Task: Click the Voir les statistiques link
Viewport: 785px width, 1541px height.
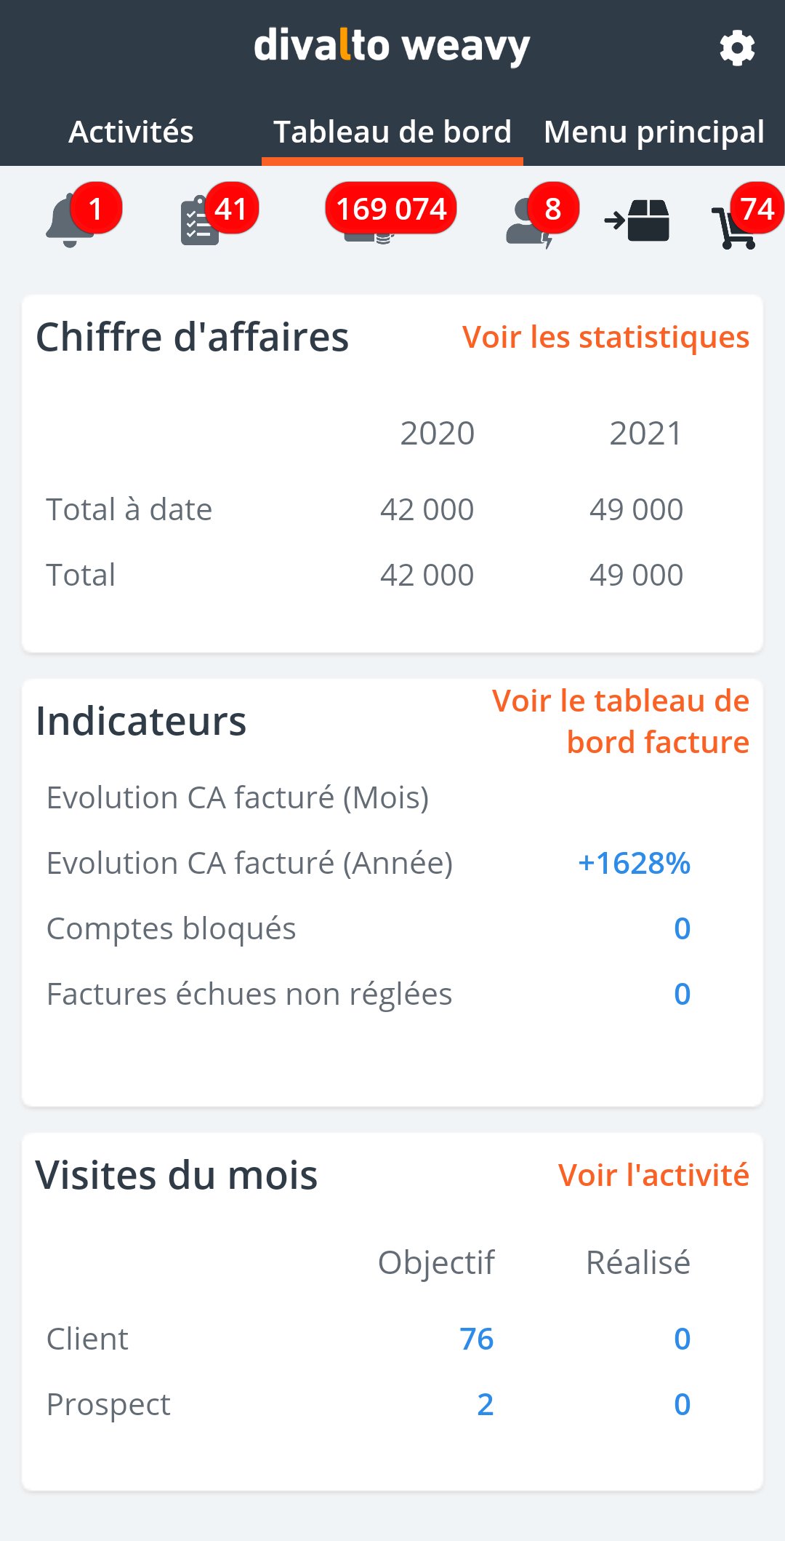Action: click(x=605, y=337)
